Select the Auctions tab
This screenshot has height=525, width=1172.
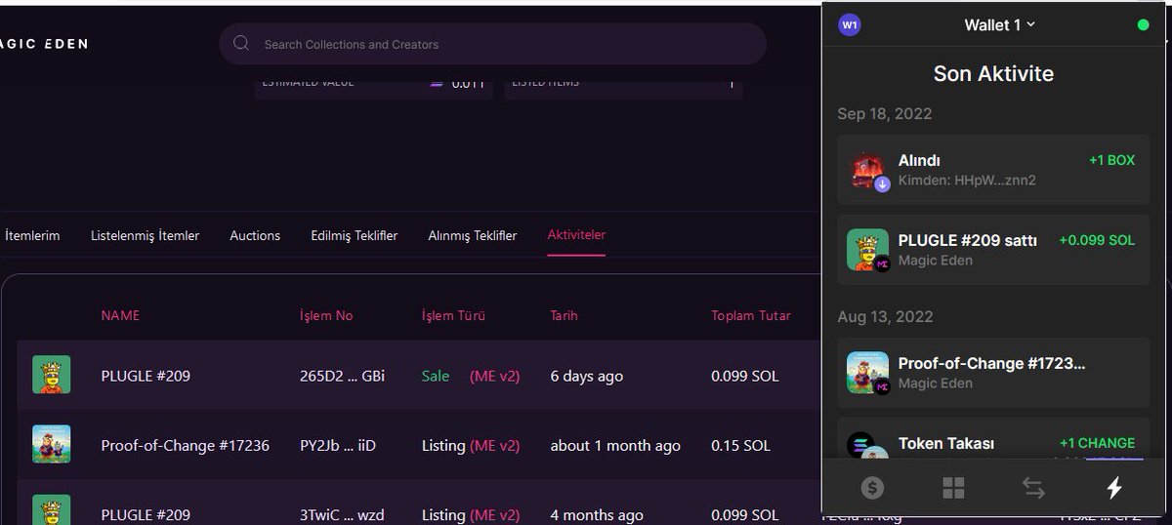tap(255, 235)
